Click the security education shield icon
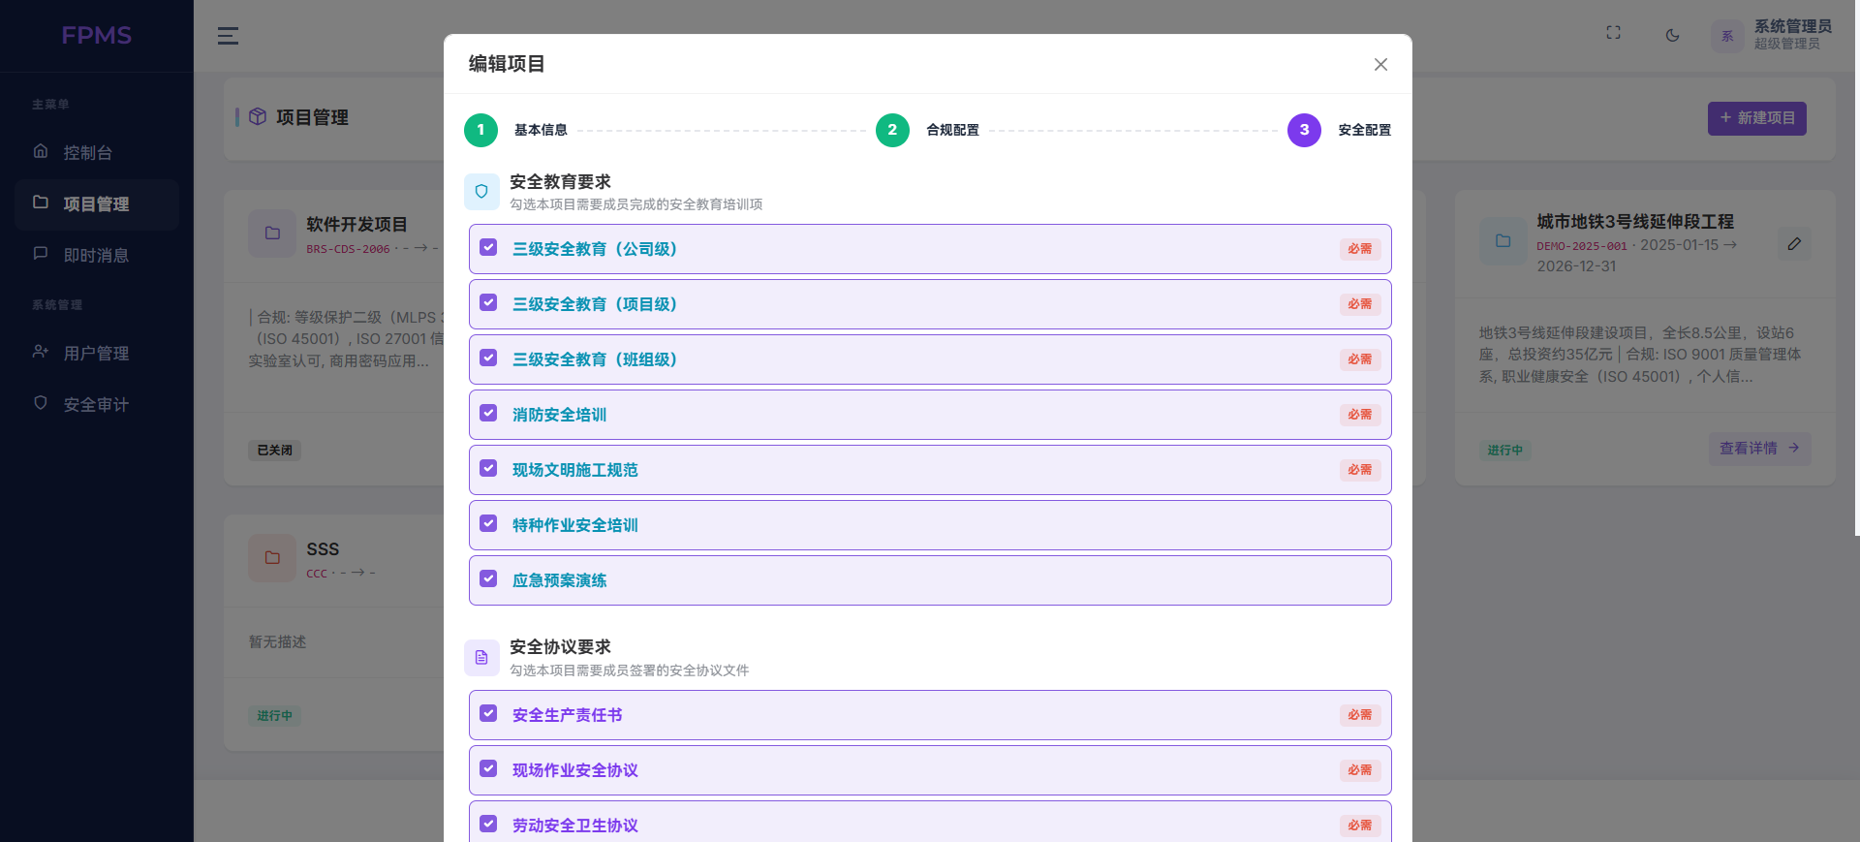The image size is (1860, 842). point(481,192)
